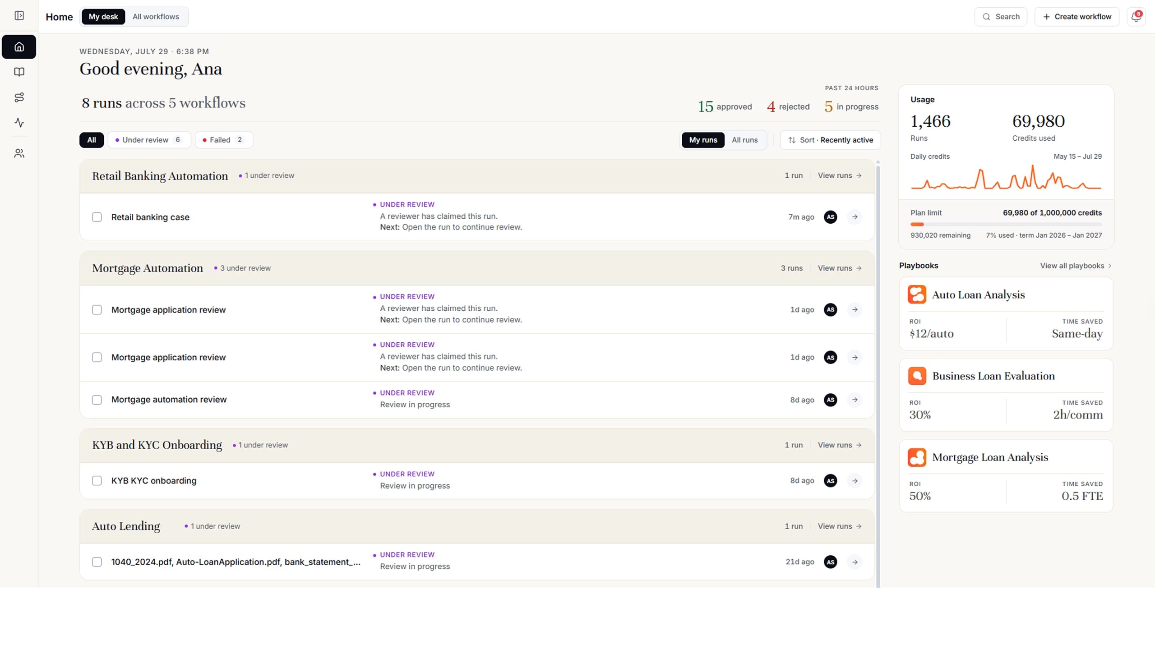Image resolution: width=1155 pixels, height=663 pixels.
Task: Click the Plan limit credits progress bar
Action: tap(1006, 224)
